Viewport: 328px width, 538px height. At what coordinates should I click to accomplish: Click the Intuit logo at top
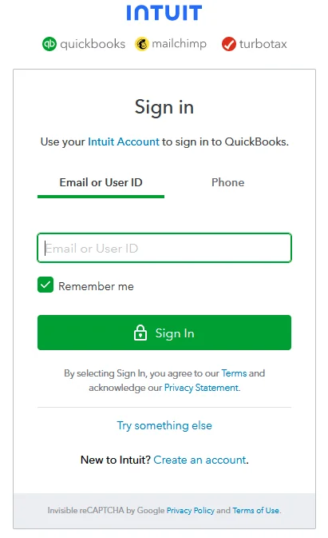tap(164, 13)
